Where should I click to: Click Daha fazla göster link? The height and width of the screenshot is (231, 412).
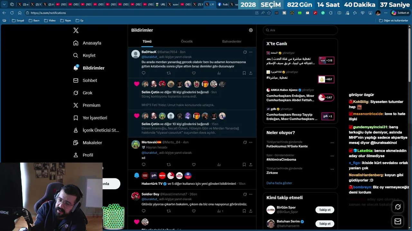[x=279, y=183]
